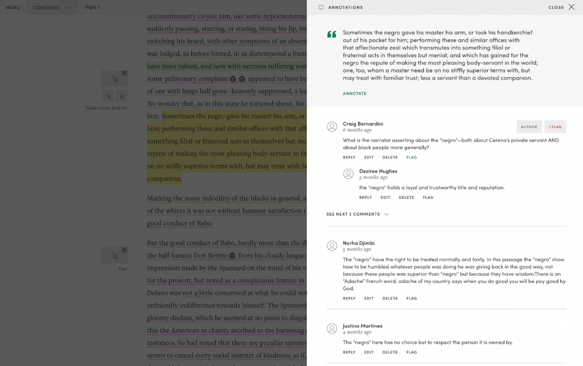Viewport: 583px width, 366px height.
Task: Edit Justina Martinez's comment
Action: pyautogui.click(x=369, y=352)
